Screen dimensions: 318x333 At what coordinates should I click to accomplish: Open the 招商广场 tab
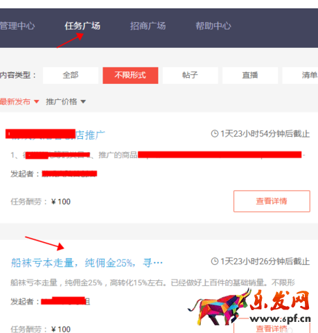(148, 26)
